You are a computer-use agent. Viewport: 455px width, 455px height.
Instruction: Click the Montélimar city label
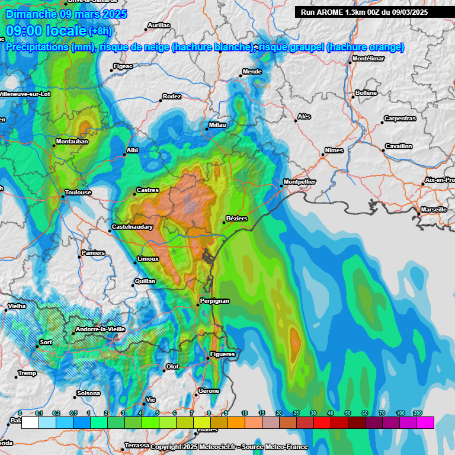tap(368, 59)
